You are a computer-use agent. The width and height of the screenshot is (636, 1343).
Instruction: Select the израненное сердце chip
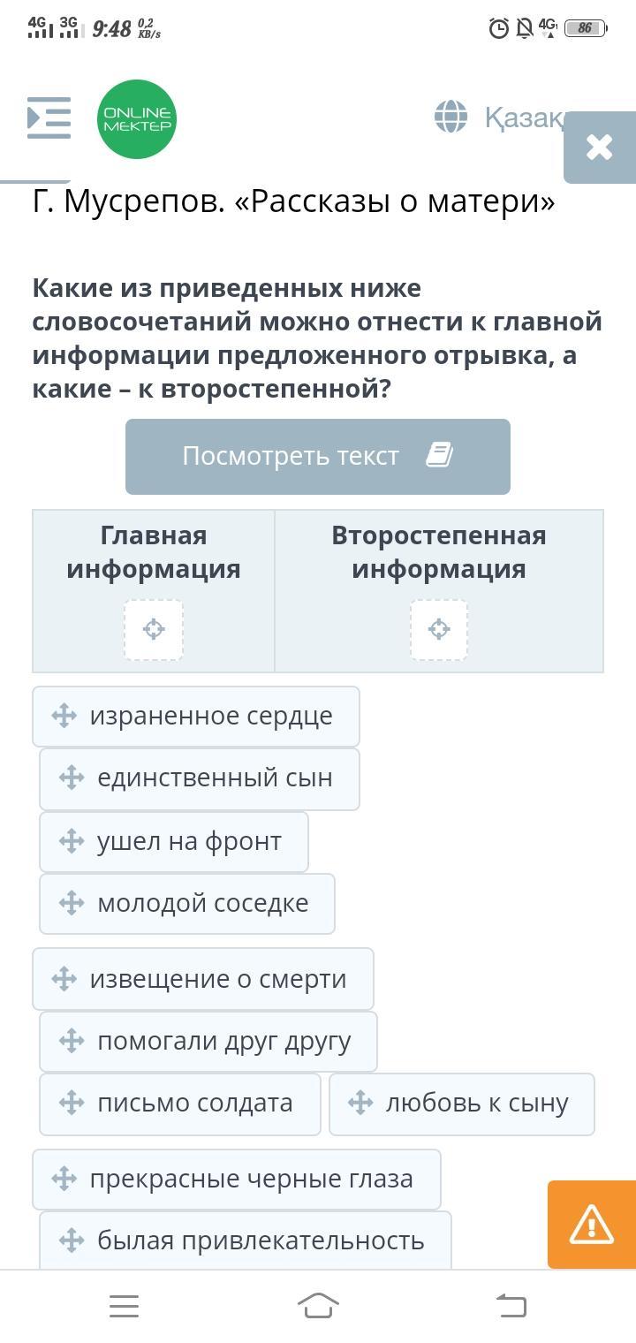(x=196, y=716)
